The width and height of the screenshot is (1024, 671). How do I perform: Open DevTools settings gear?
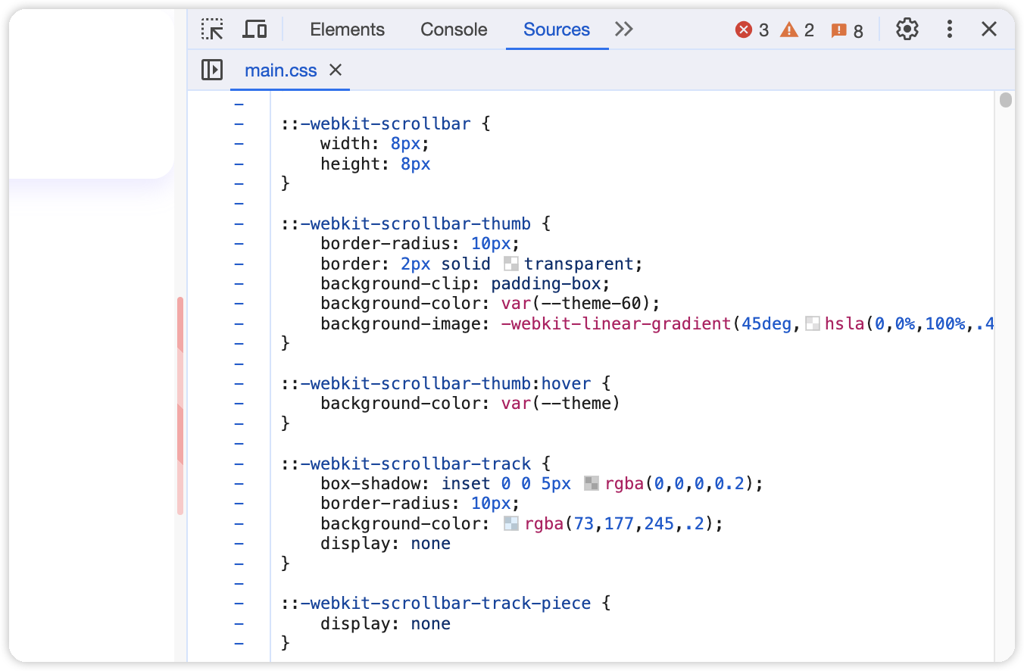click(907, 30)
